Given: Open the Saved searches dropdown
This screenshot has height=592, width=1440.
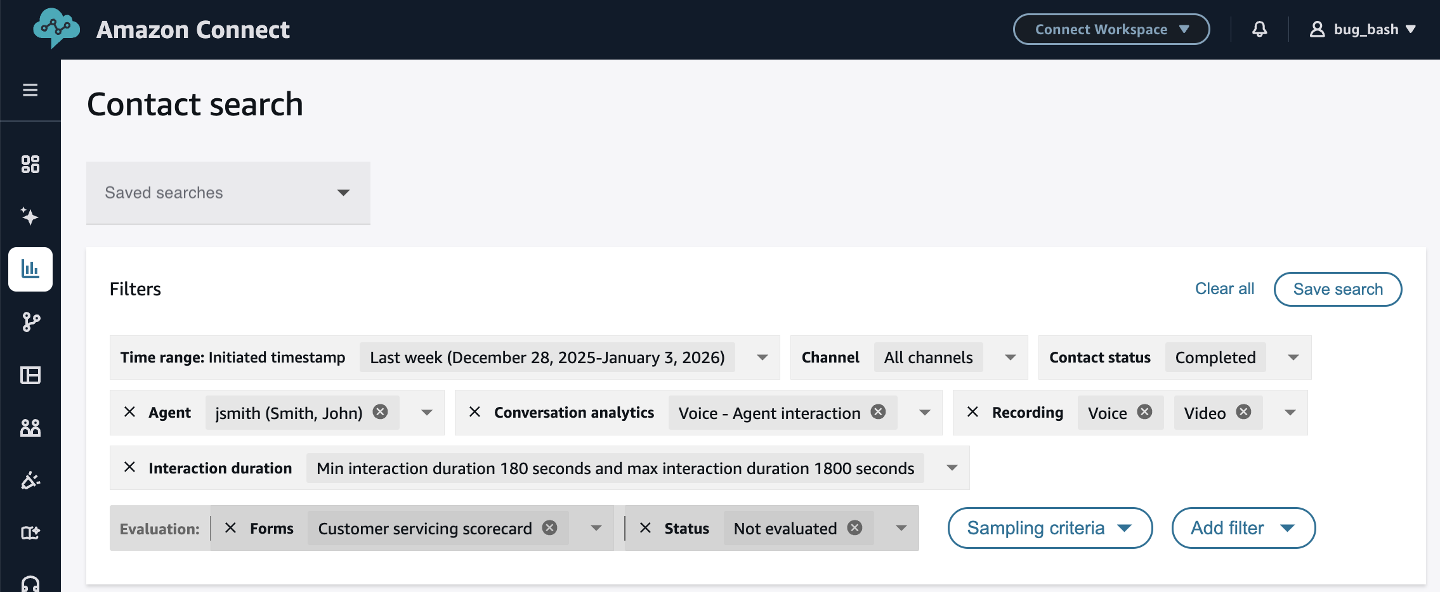Looking at the screenshot, I should click(228, 193).
